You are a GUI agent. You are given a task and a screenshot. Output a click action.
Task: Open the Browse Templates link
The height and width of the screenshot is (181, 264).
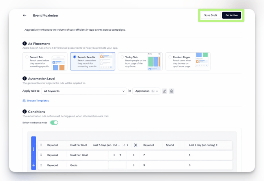[x=38, y=101]
